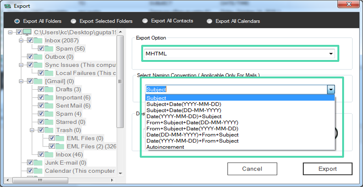Toggle the root C:\Users path checkbox
Image resolution: width=363 pixels, height=187 pixels.
click(x=19, y=32)
